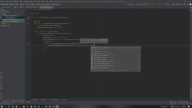Open the Layout Inspector button

click(183, 102)
